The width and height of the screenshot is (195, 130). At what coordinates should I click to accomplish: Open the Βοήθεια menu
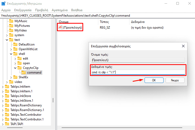(x=77, y=10)
